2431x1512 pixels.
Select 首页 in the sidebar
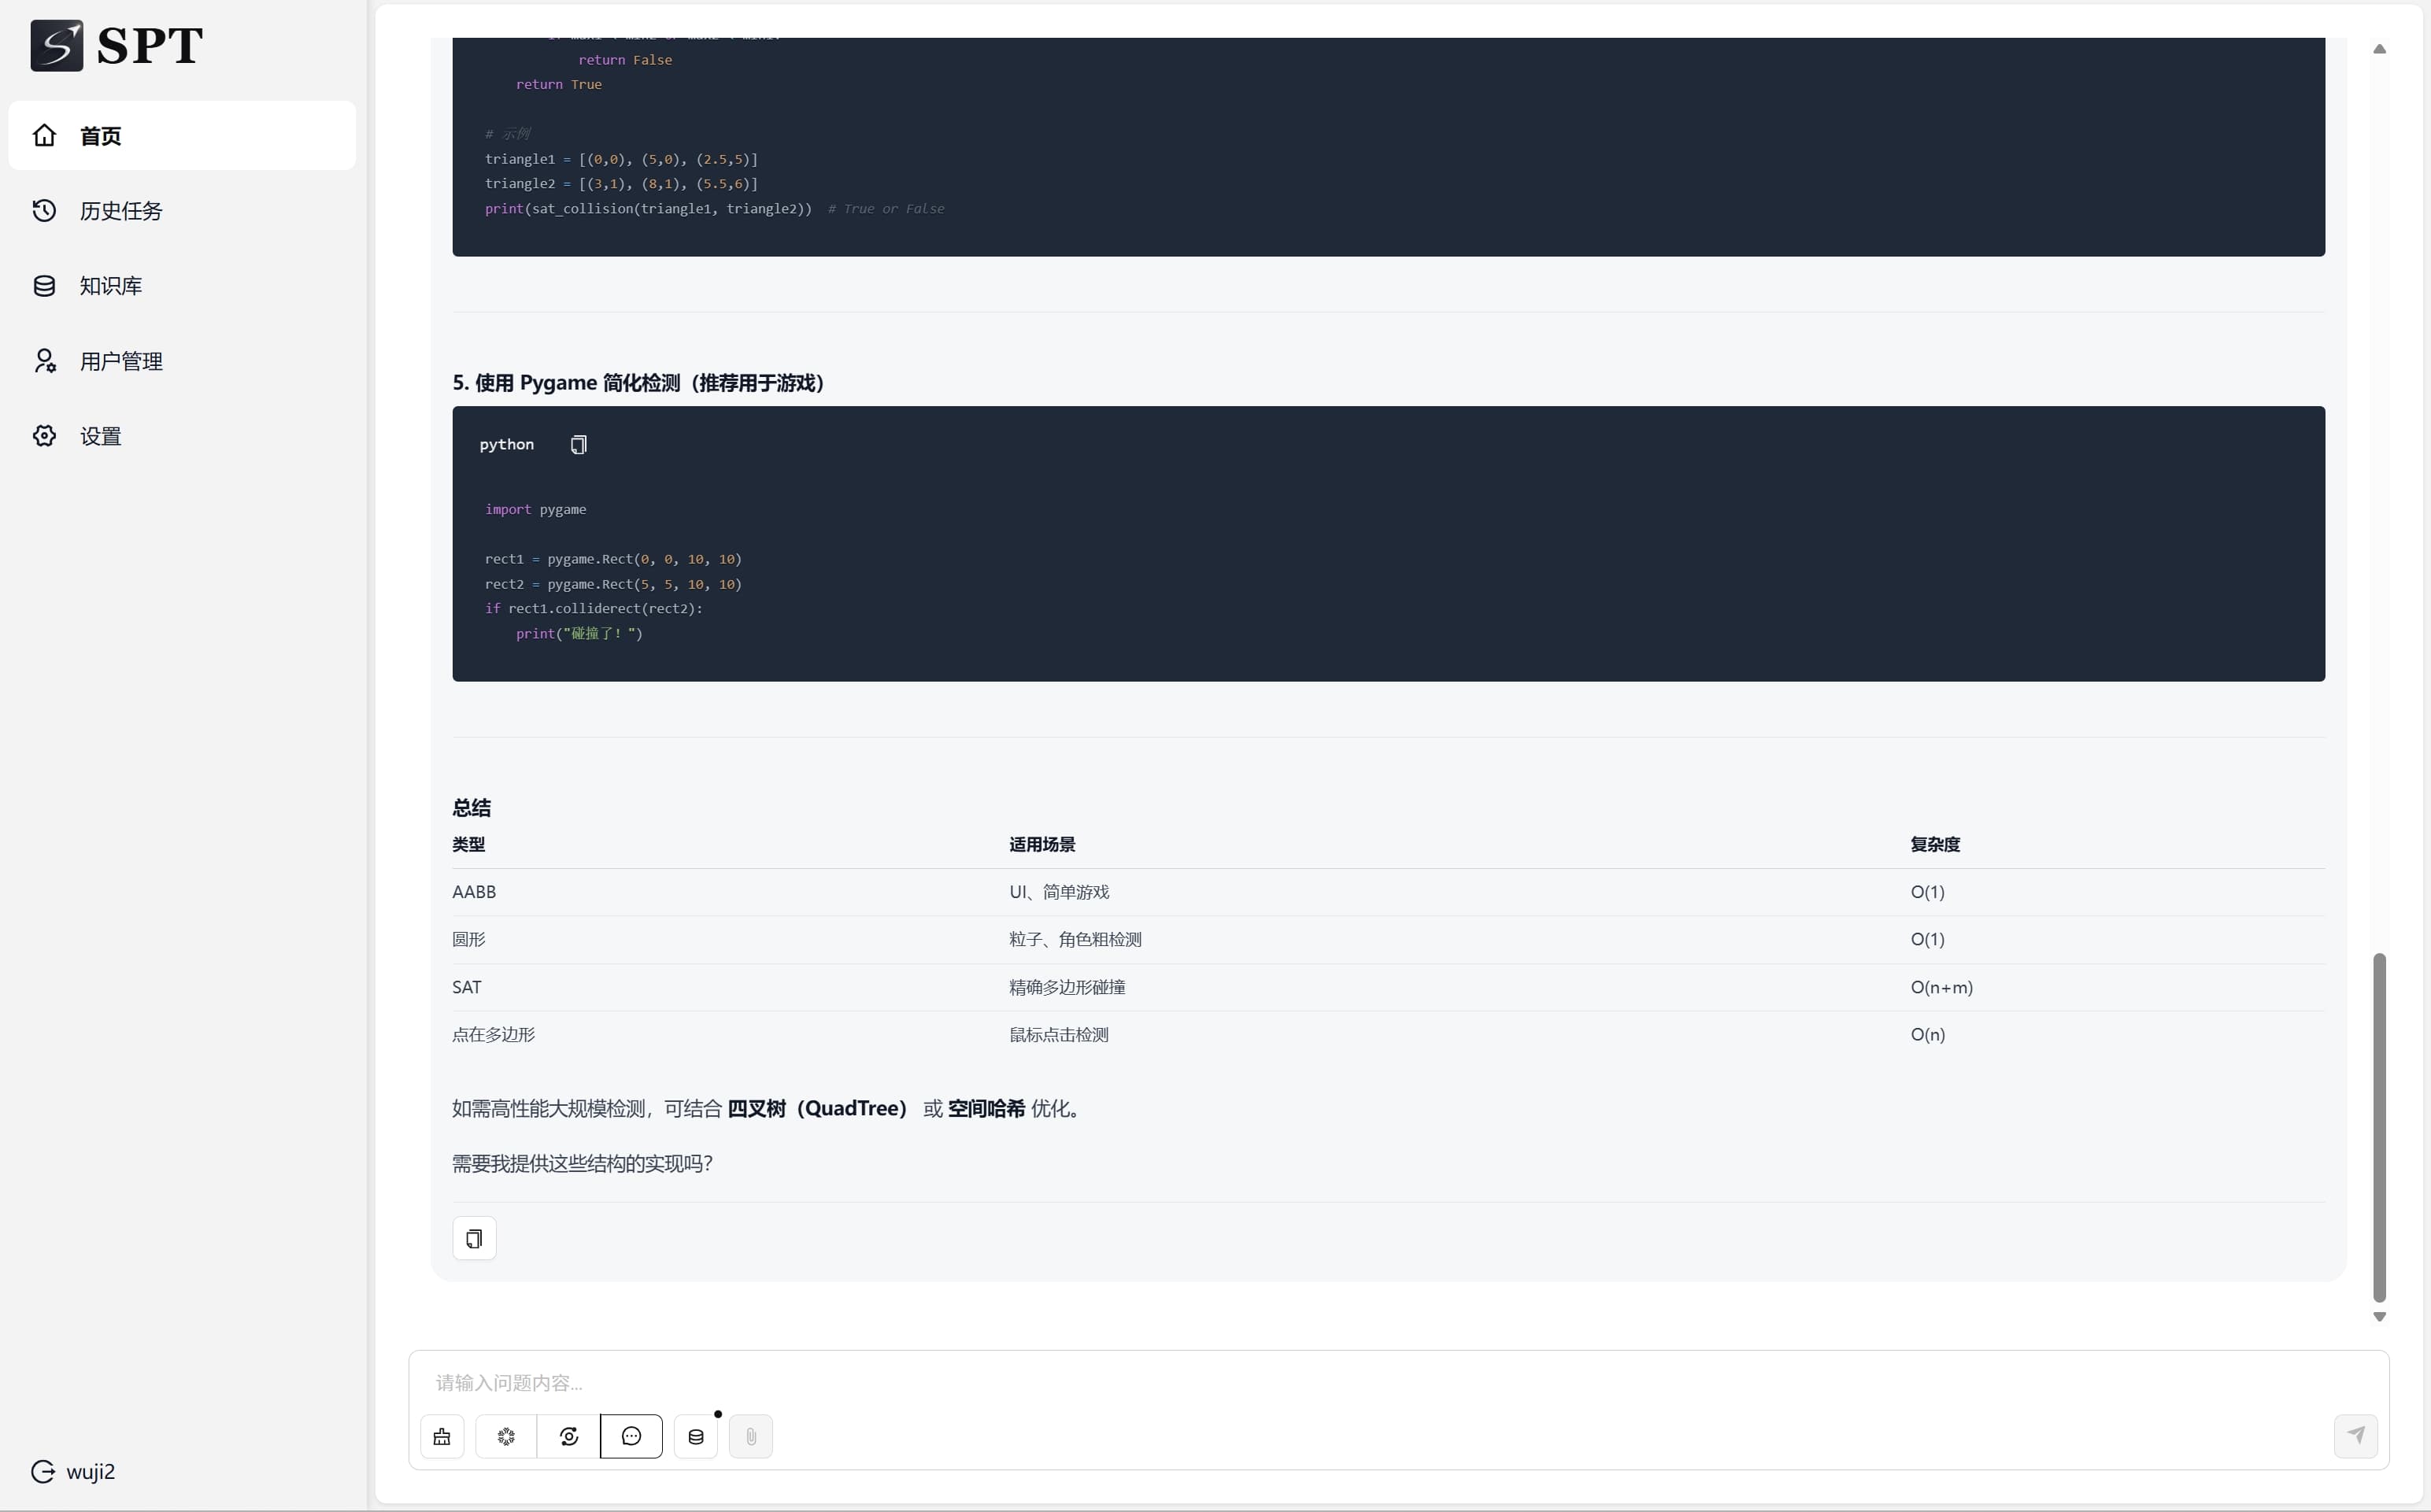tap(101, 136)
